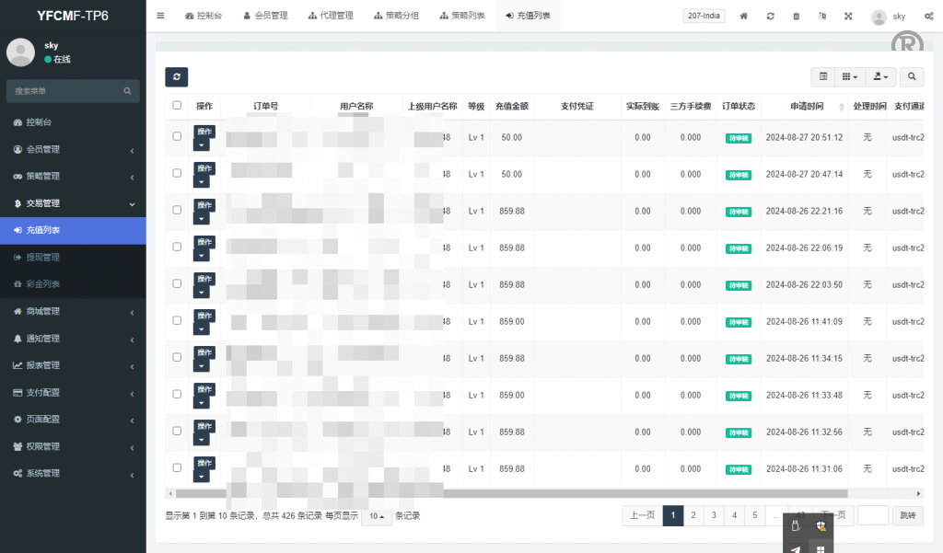This screenshot has height=553, width=943.
Task: Go to page 2 in pagination
Action: pos(693,516)
